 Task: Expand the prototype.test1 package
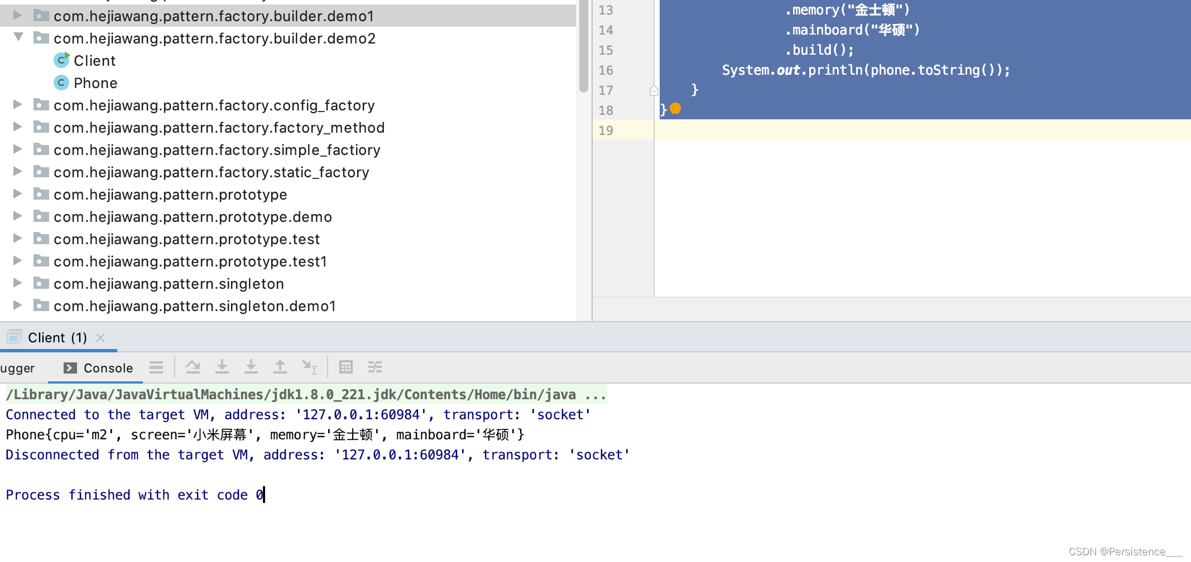17,260
